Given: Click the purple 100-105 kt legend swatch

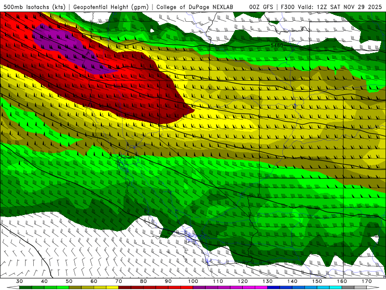Looking at the screenshot, I should pos(199,288).
